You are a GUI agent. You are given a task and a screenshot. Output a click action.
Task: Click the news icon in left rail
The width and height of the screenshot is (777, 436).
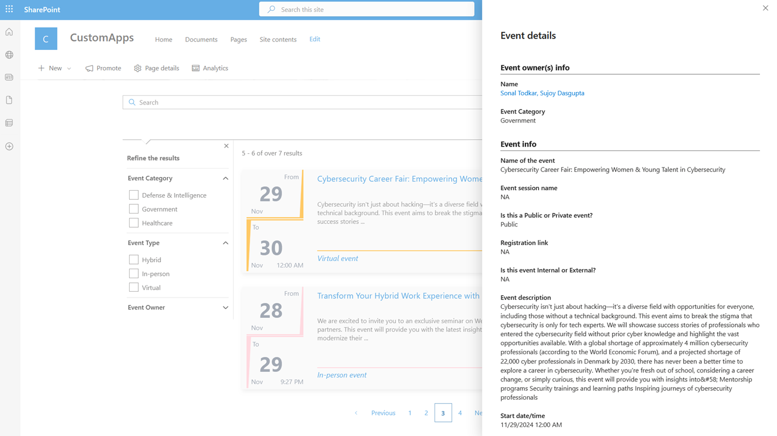point(9,77)
